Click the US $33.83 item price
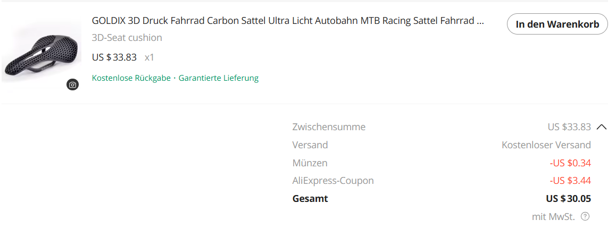 click(114, 57)
